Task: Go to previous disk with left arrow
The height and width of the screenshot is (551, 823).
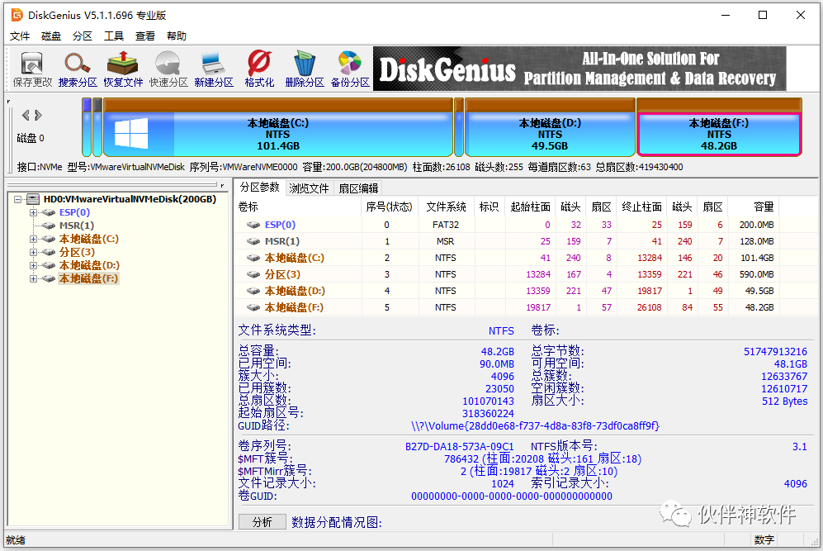Action: pos(26,115)
